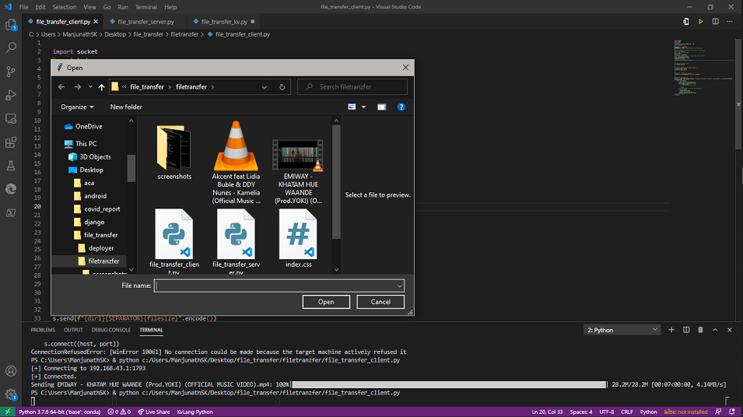This screenshot has width=743, height=417.
Task: Click the Live Share status bar button
Action: [153, 412]
